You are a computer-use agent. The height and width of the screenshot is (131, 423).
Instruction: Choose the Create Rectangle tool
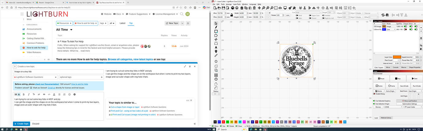pos(216,31)
